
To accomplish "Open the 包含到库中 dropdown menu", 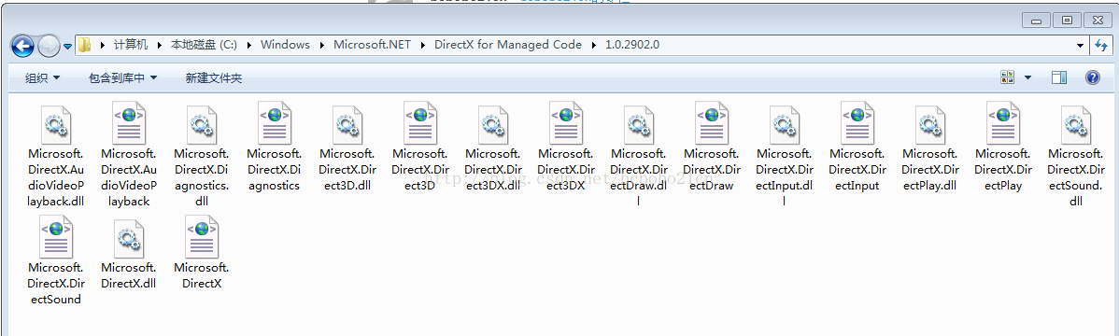I will click(122, 77).
